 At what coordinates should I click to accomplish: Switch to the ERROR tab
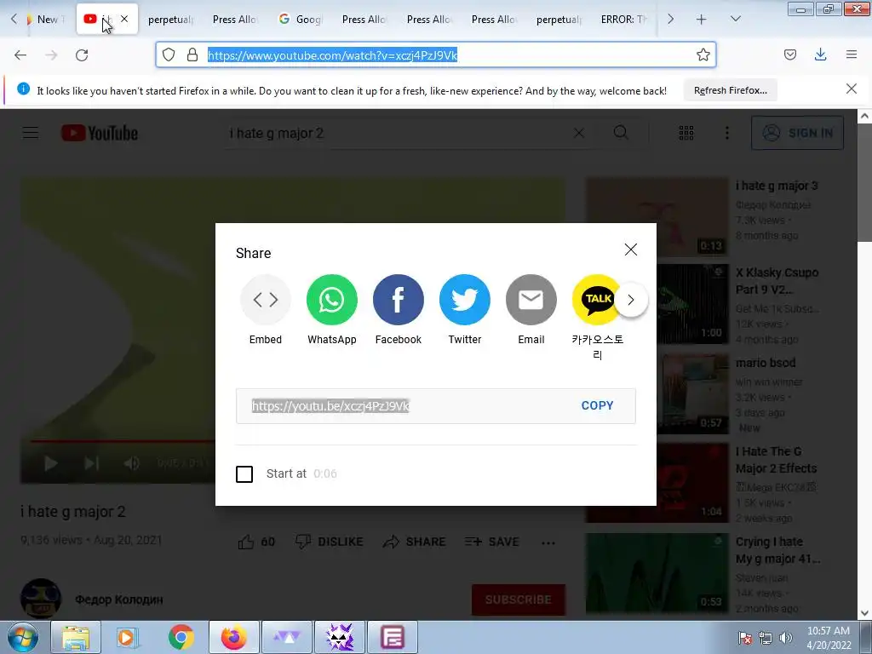624,20
